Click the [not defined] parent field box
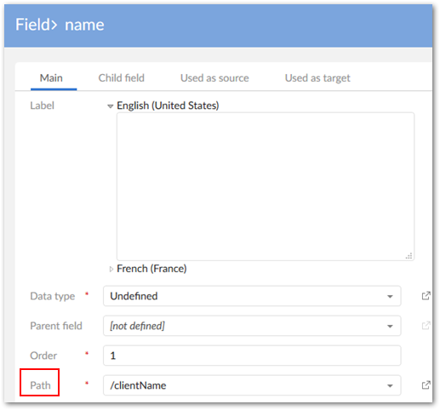The height and width of the screenshot is (410, 440). pyautogui.click(x=252, y=326)
